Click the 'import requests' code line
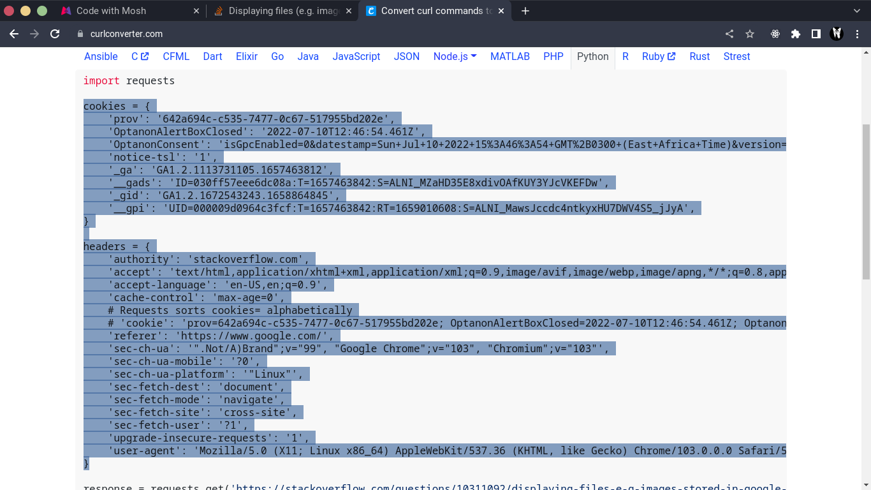The width and height of the screenshot is (871, 490). point(129,80)
